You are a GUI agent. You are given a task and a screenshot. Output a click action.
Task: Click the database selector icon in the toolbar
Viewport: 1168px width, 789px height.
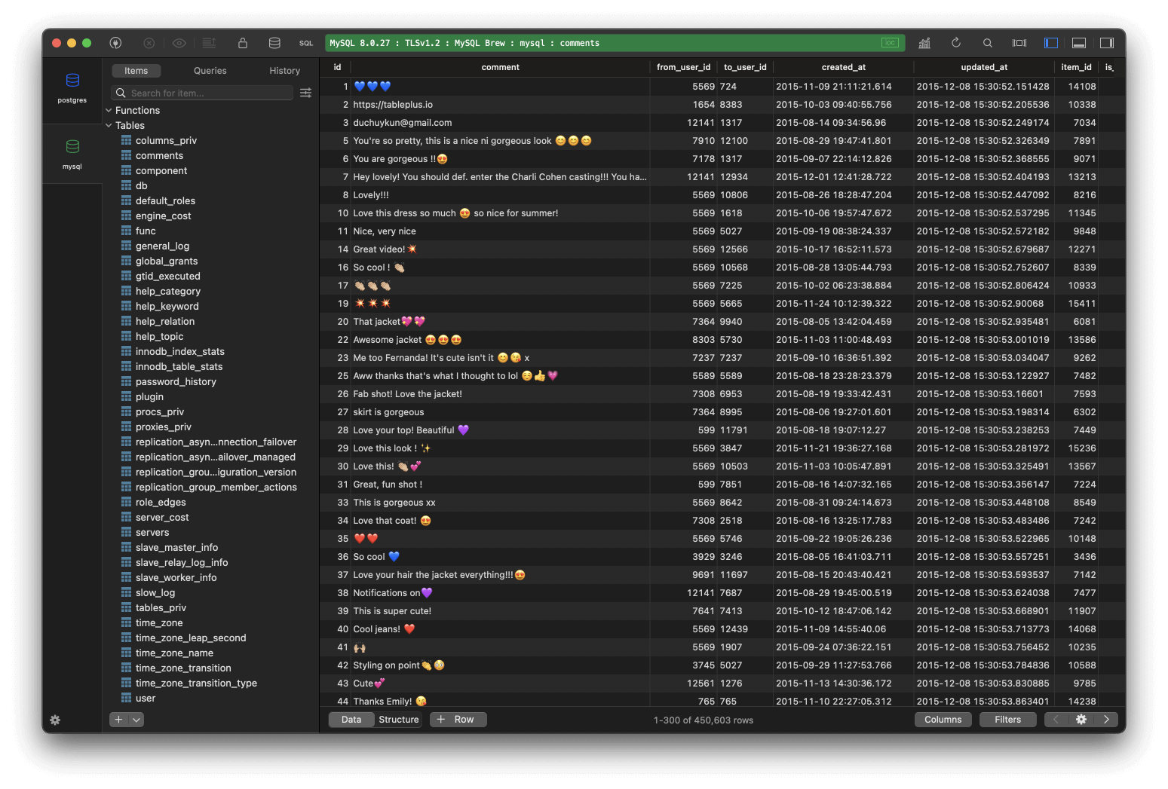pyautogui.click(x=274, y=43)
